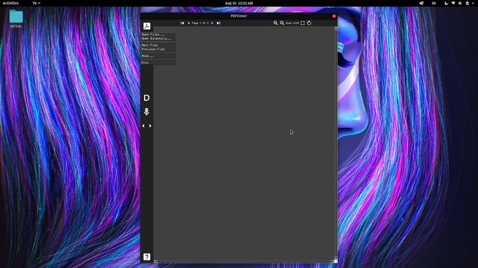Click the vertical scrollbar up arrow
This screenshot has height=268, width=478.
point(336,28)
